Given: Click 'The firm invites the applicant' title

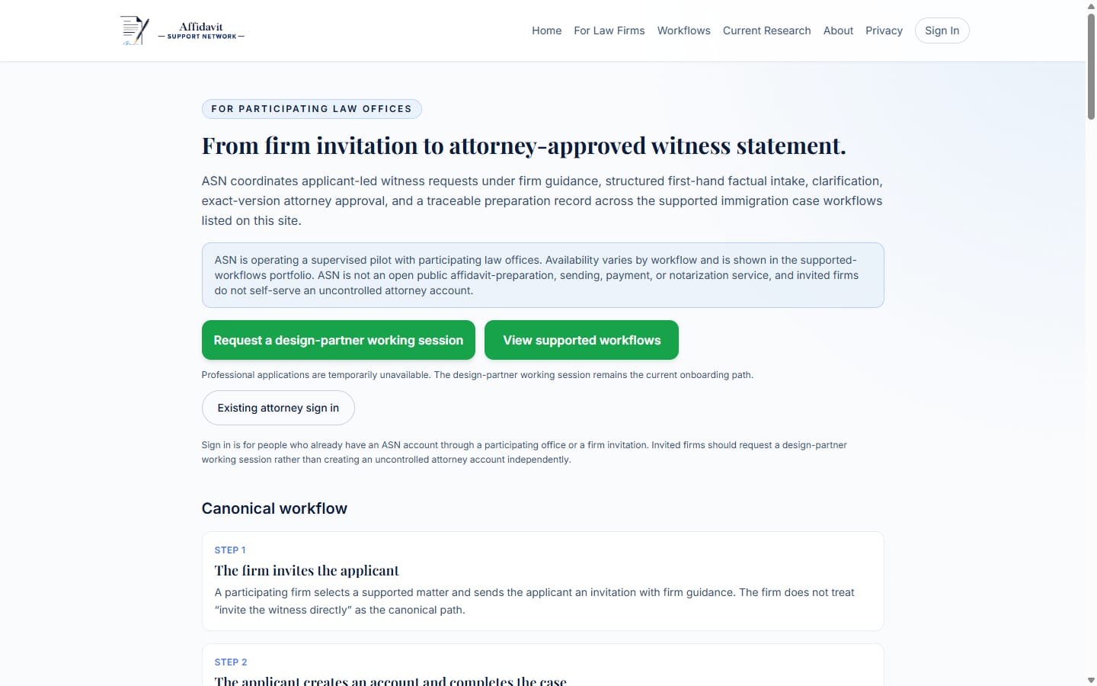Looking at the screenshot, I should point(306,571).
